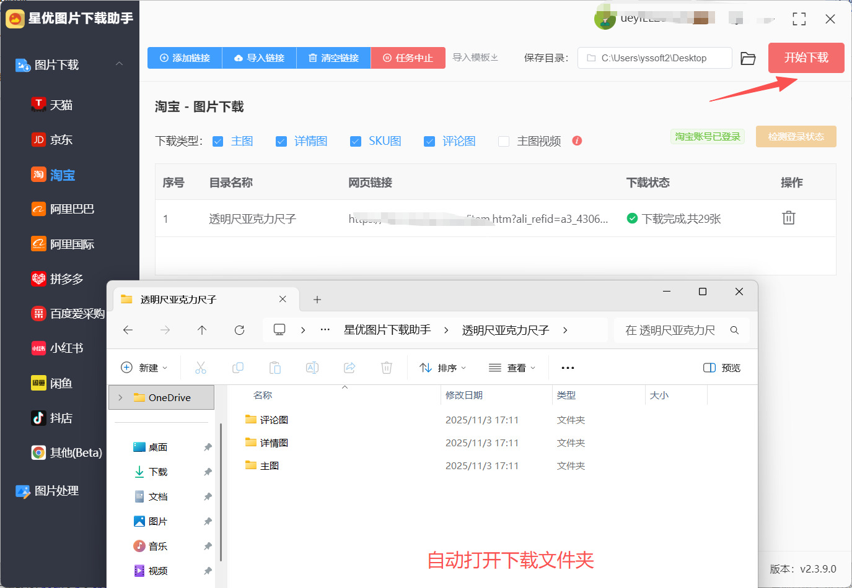
Task: Select 阿里国际 in the sidebar
Action: click(x=63, y=244)
